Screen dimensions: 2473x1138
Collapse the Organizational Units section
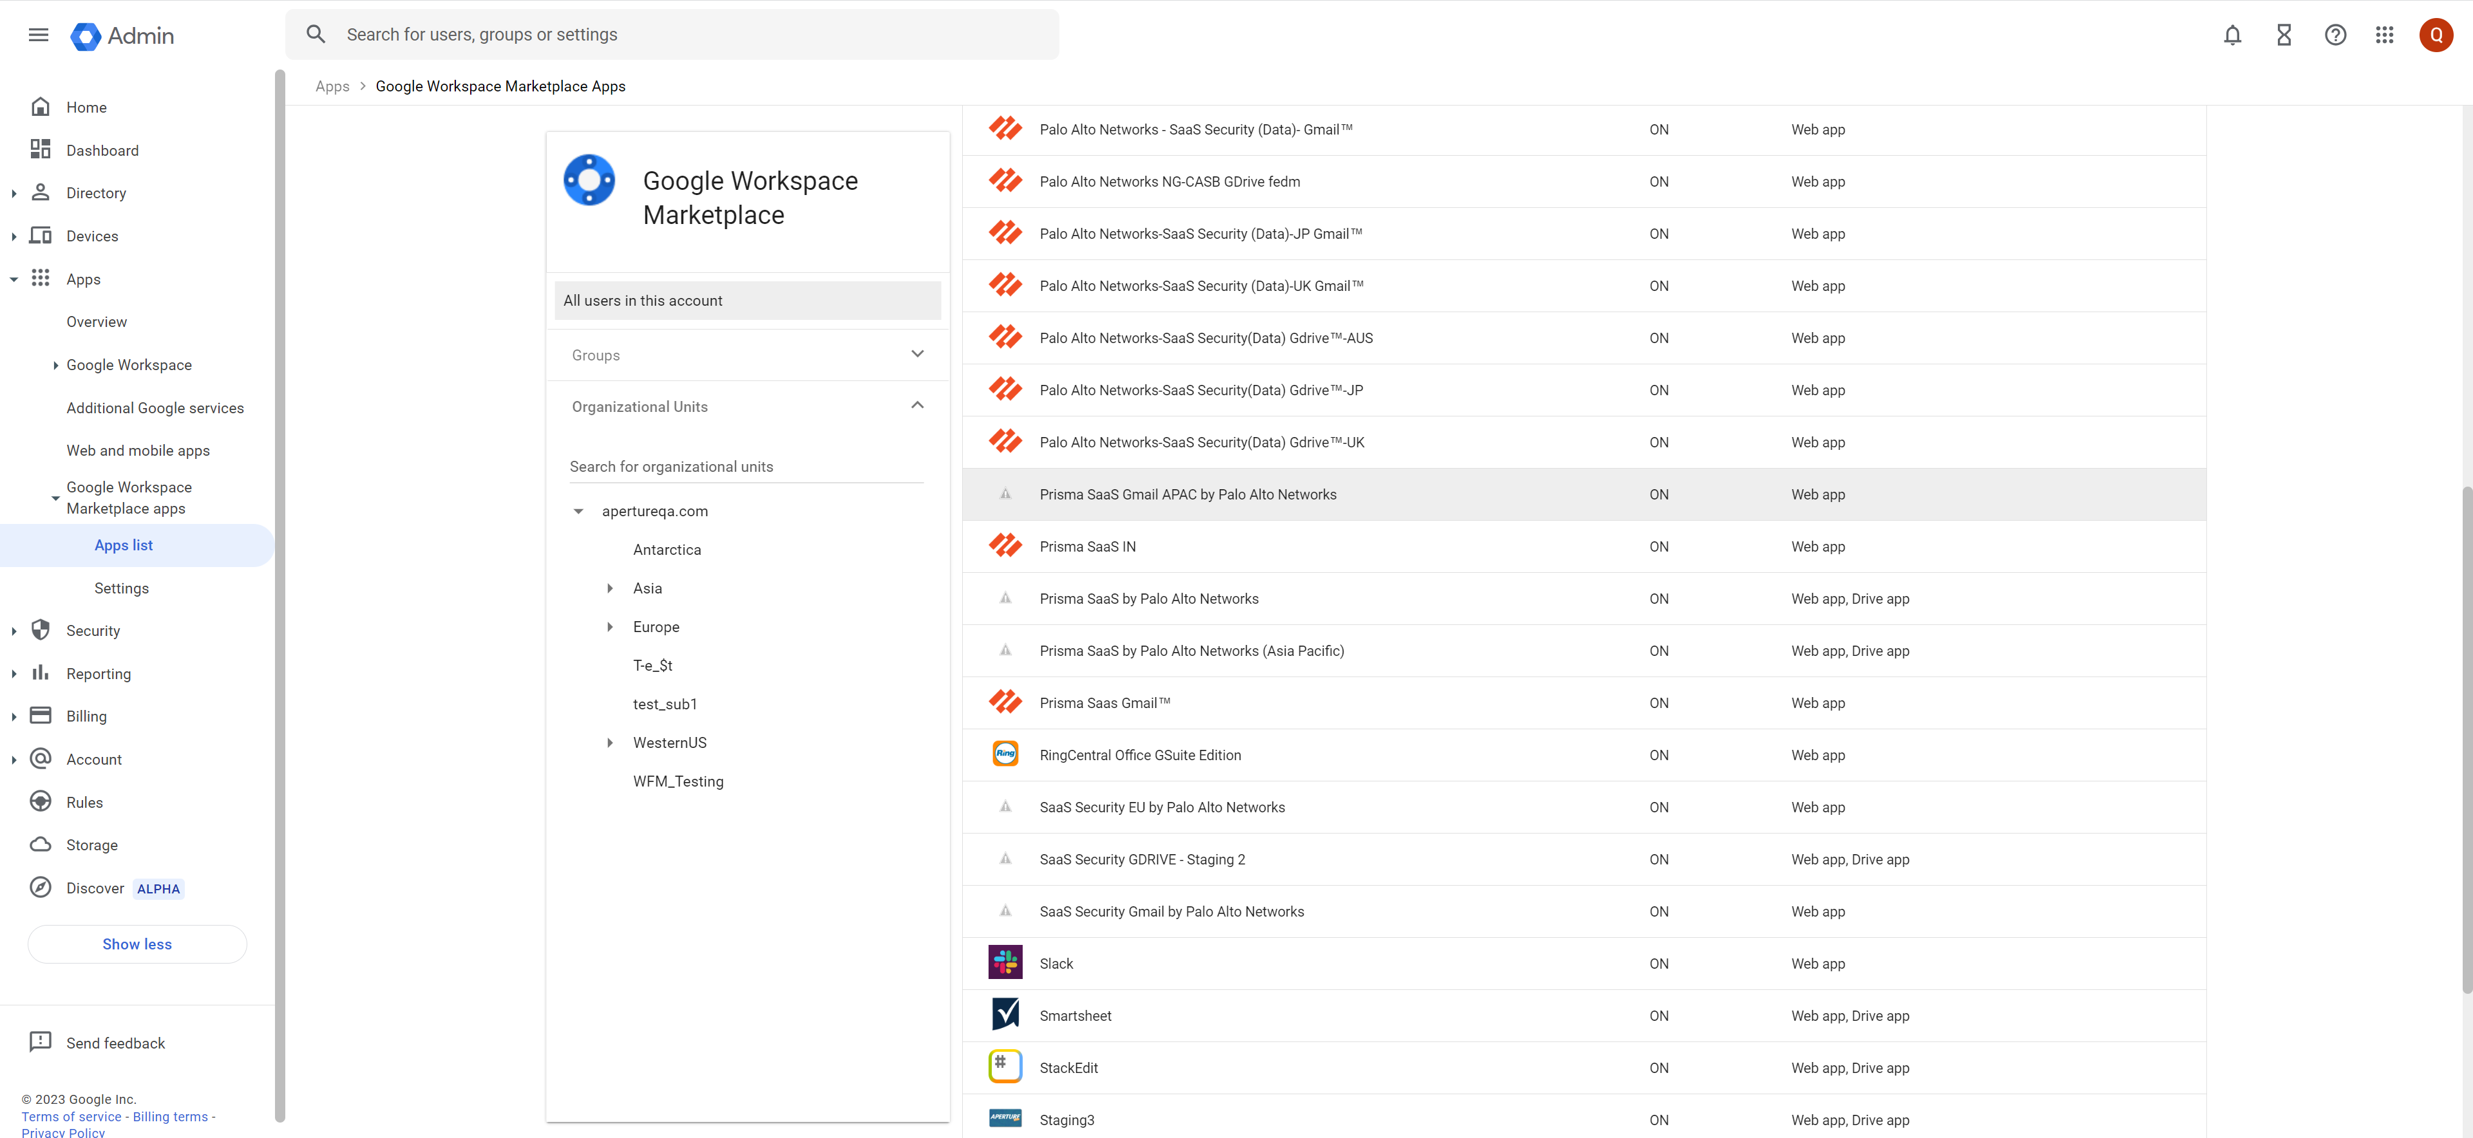pos(917,406)
